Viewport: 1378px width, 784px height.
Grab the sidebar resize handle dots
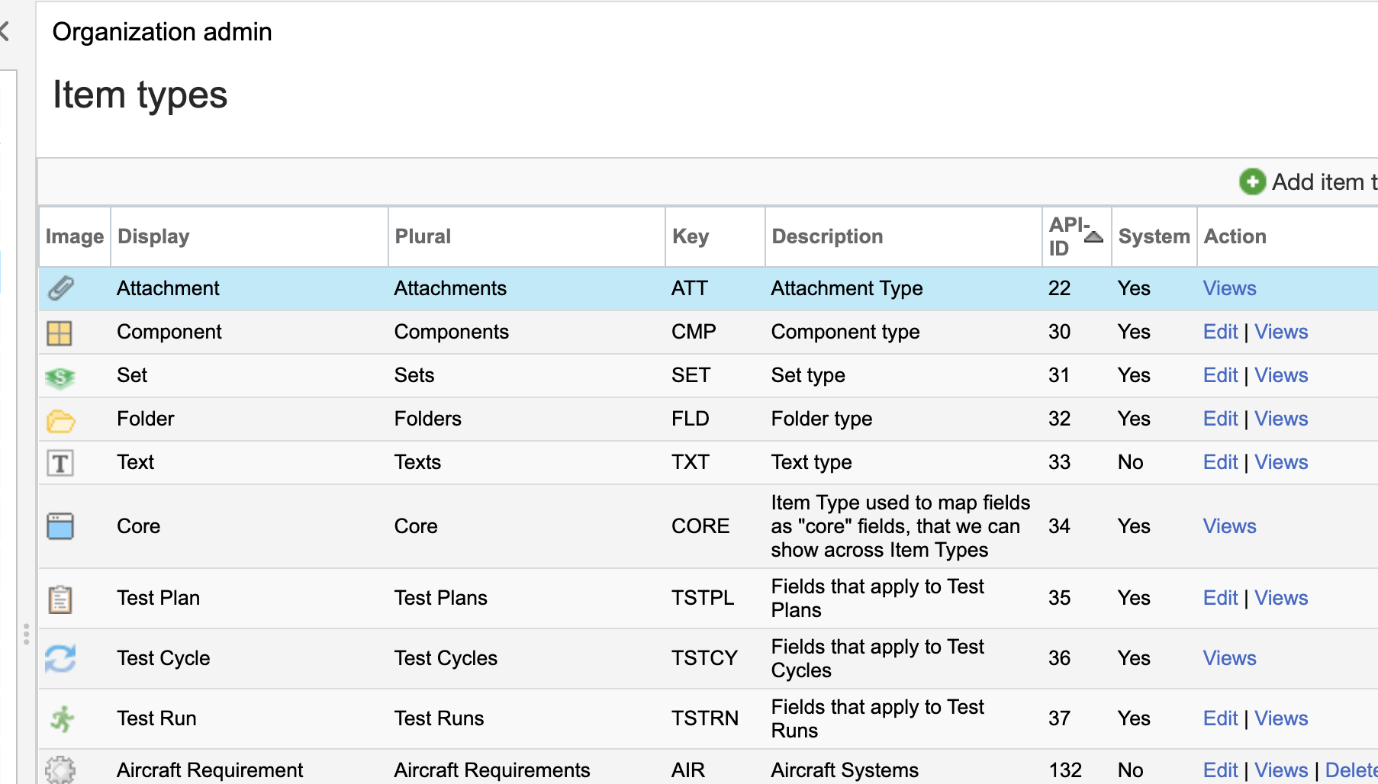coord(26,634)
